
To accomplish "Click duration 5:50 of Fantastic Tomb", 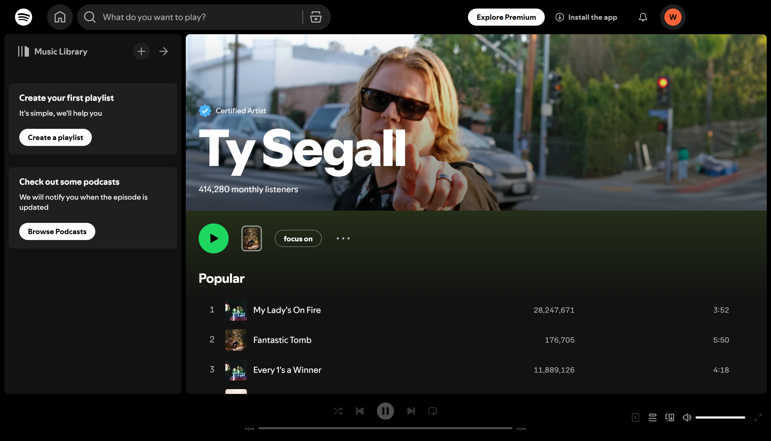I will 721,340.
